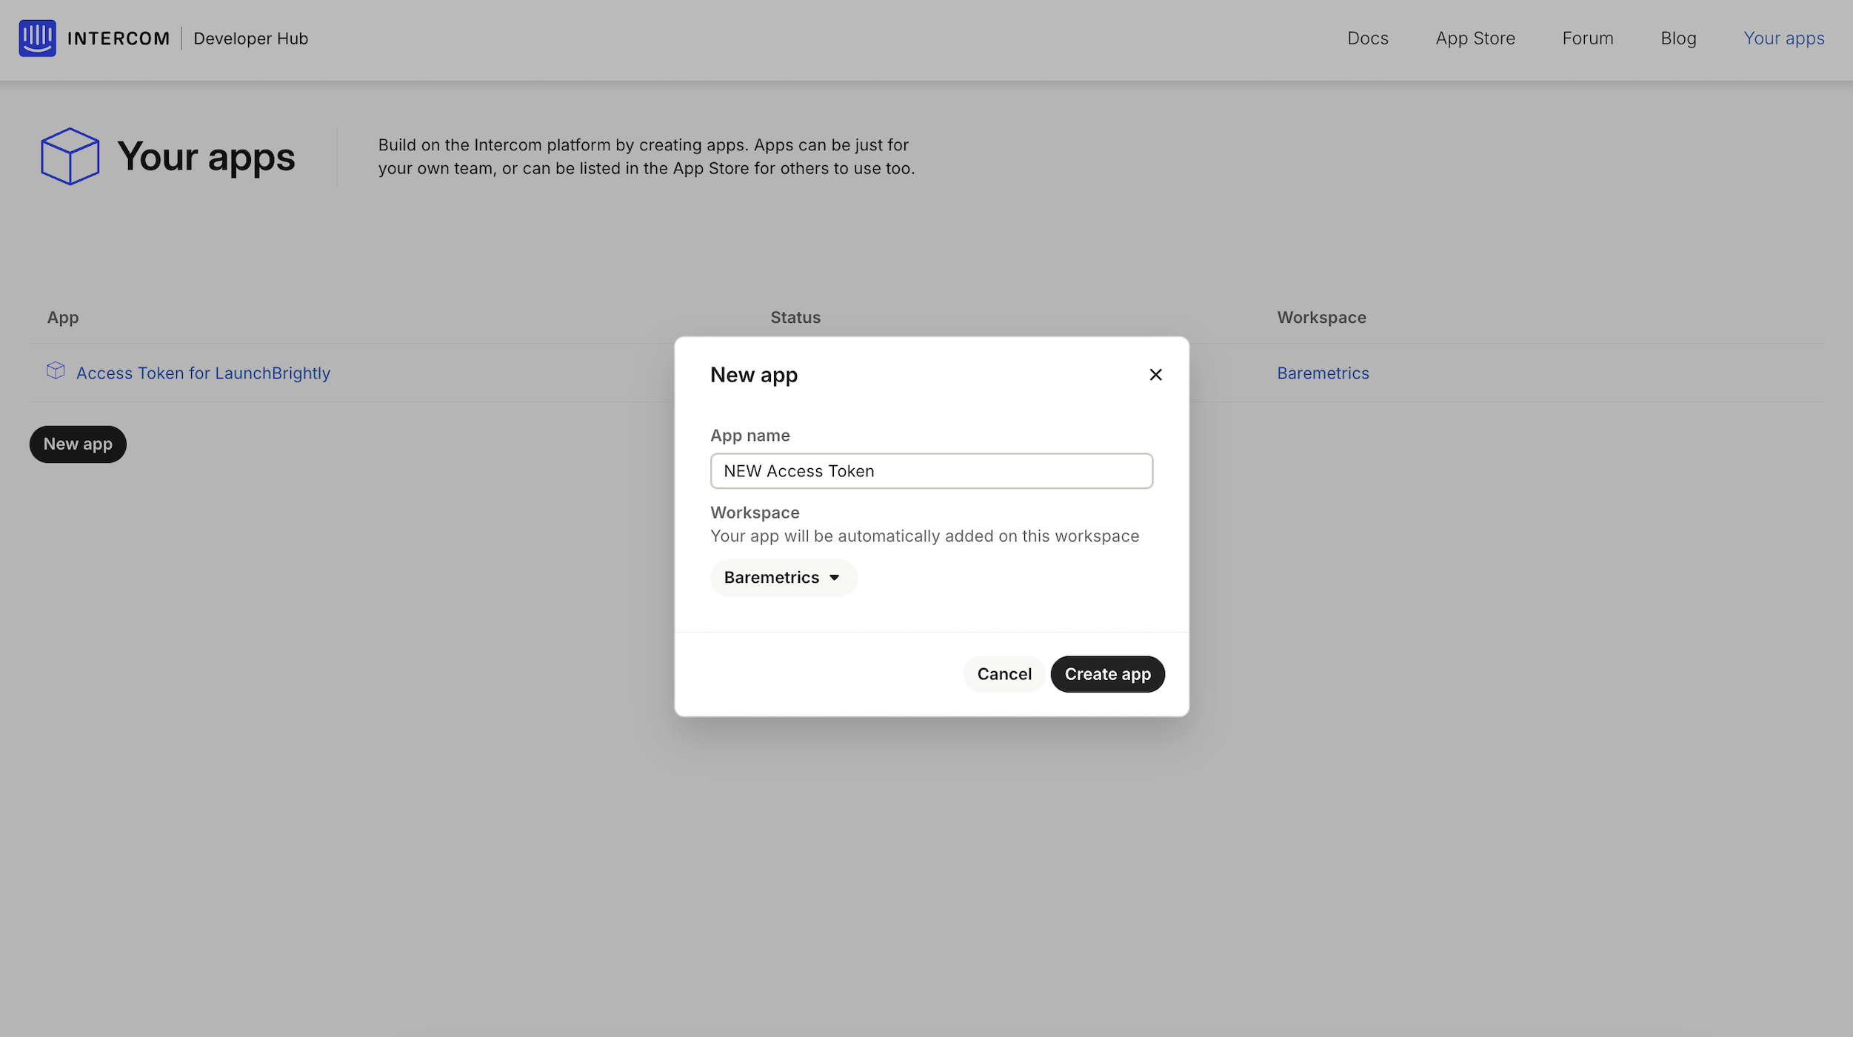
Task: Click the Intercom logo icon
Action: [37, 38]
